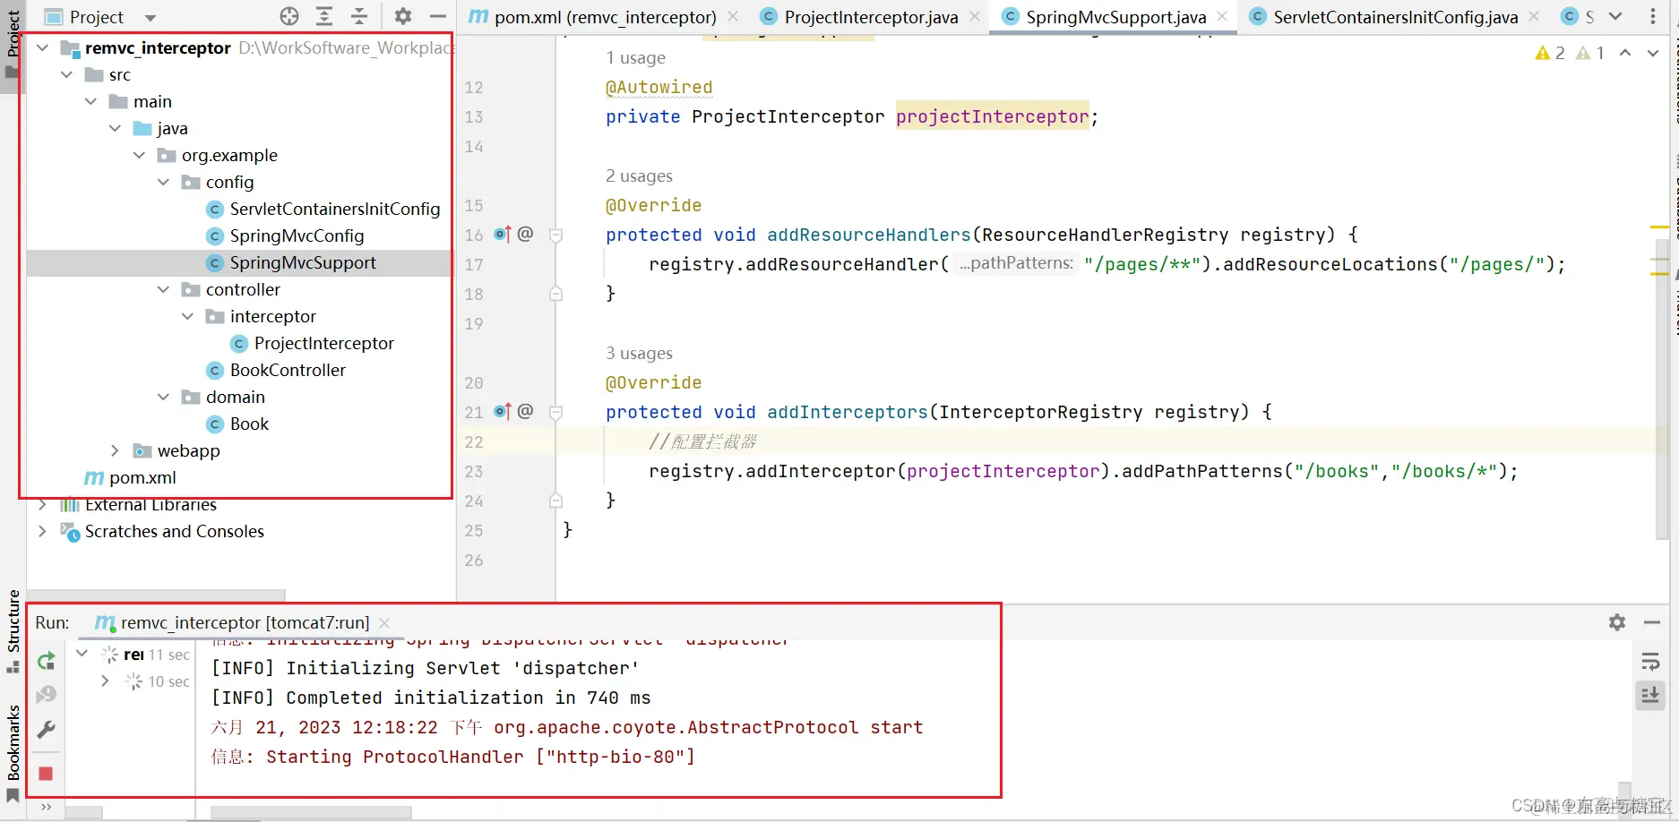
Task: Go to next highlighted error arrow
Action: coord(1653,53)
